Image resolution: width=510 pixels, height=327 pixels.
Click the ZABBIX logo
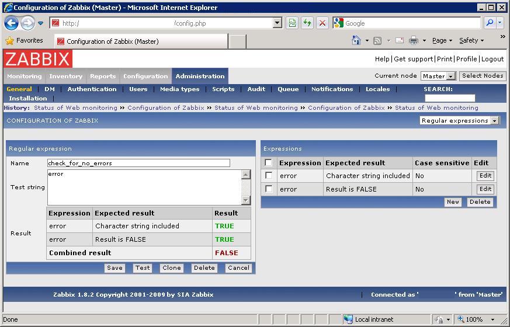(38, 59)
